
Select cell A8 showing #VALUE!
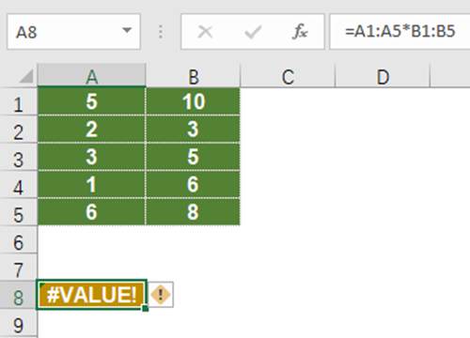pos(91,295)
